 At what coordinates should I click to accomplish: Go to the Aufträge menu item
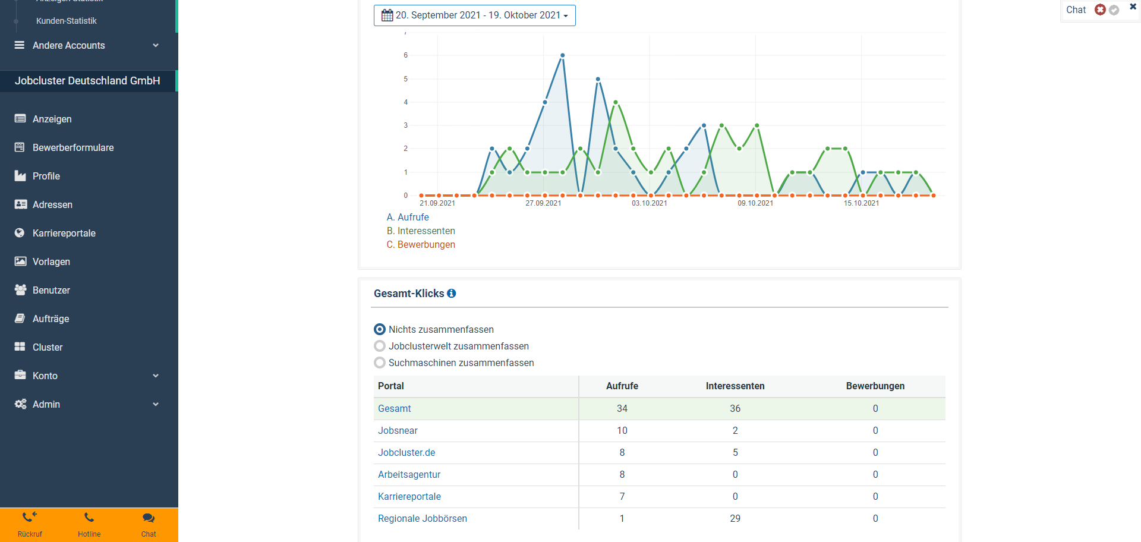pyautogui.click(x=51, y=319)
